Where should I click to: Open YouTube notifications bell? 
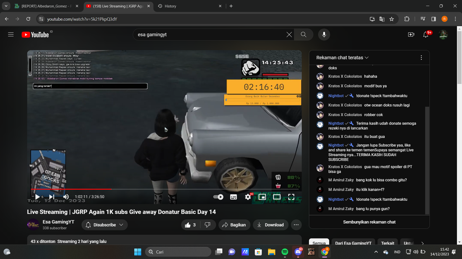pyautogui.click(x=426, y=35)
